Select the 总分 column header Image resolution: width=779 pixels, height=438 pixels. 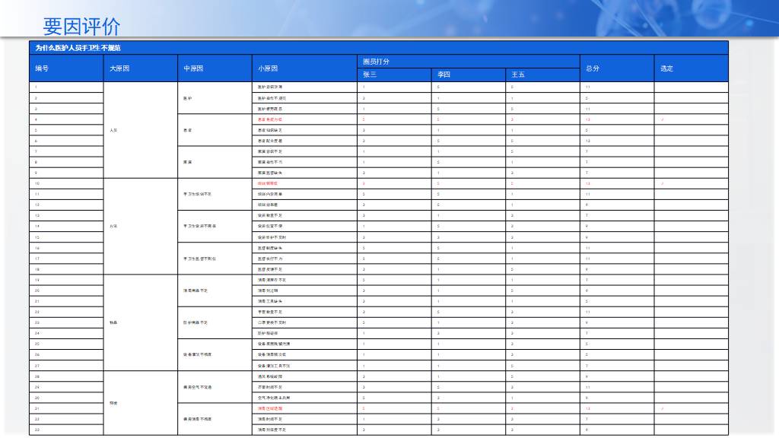(592, 68)
